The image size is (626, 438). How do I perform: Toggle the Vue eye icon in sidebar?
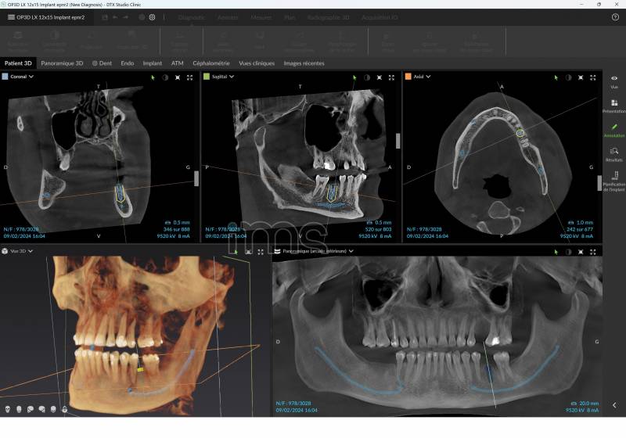[x=614, y=81]
